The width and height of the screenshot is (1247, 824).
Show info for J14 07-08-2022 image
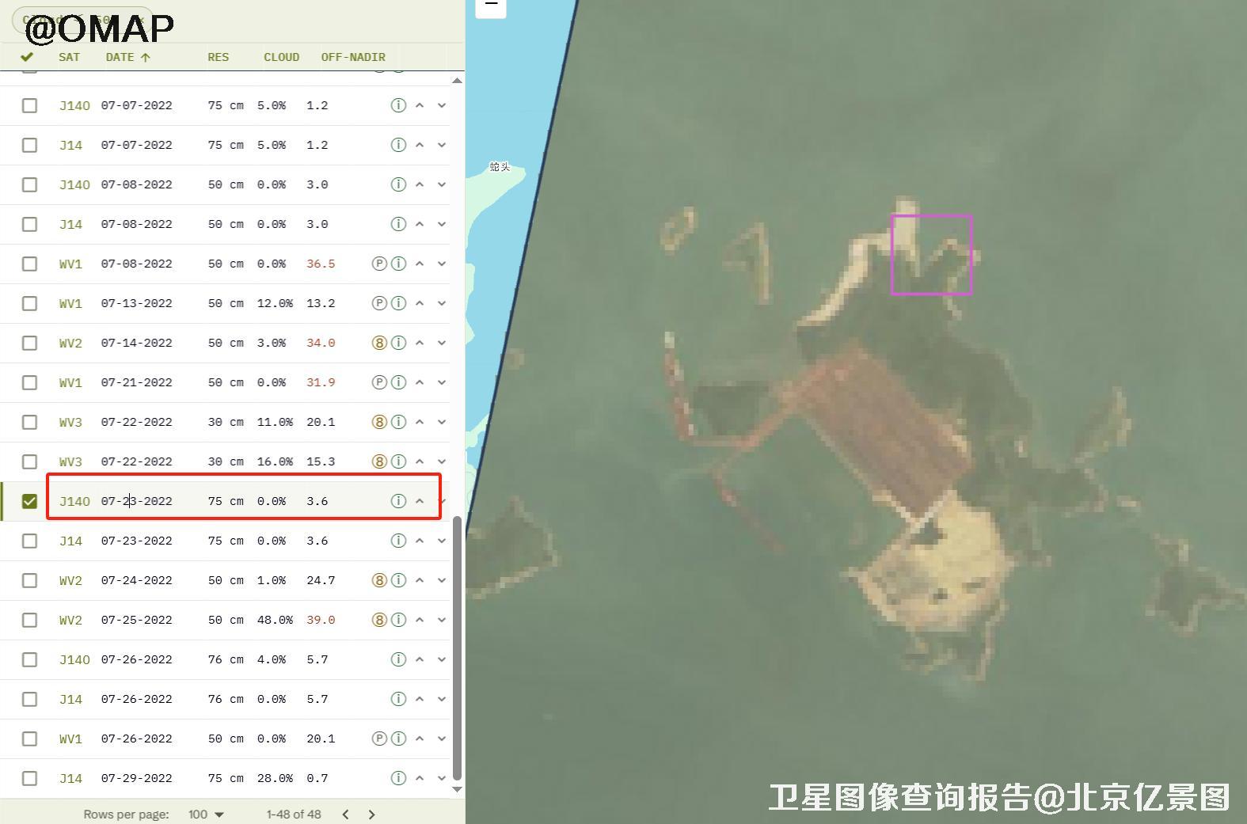click(x=398, y=224)
